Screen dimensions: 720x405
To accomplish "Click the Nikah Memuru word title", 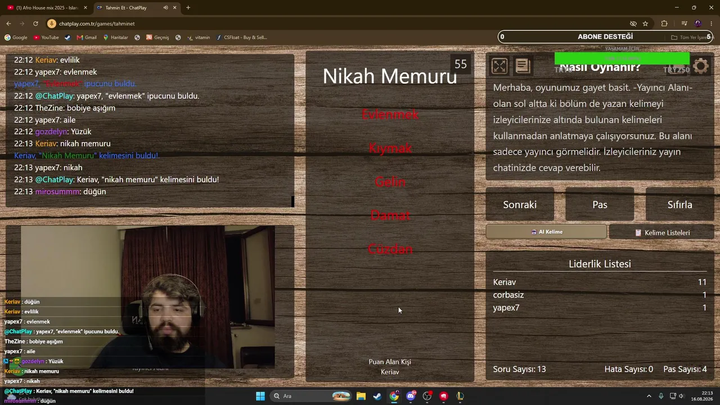I will [390, 76].
